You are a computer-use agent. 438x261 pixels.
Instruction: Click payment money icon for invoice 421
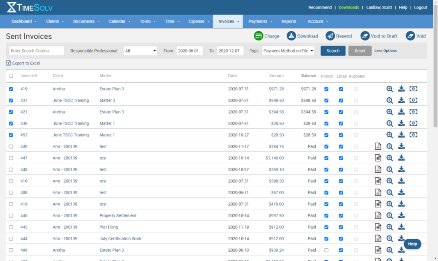click(413, 112)
